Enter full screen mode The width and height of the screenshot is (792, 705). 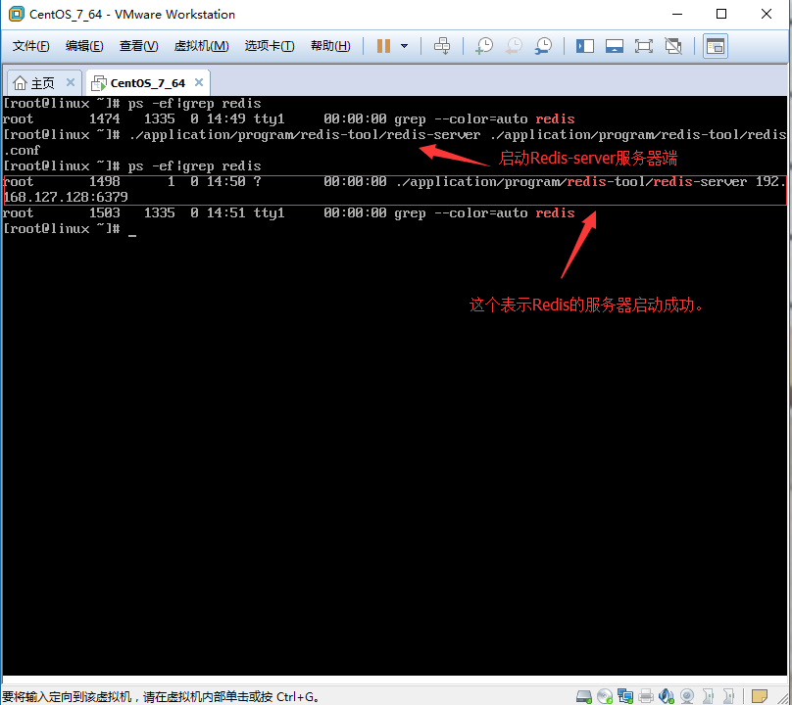tap(643, 46)
